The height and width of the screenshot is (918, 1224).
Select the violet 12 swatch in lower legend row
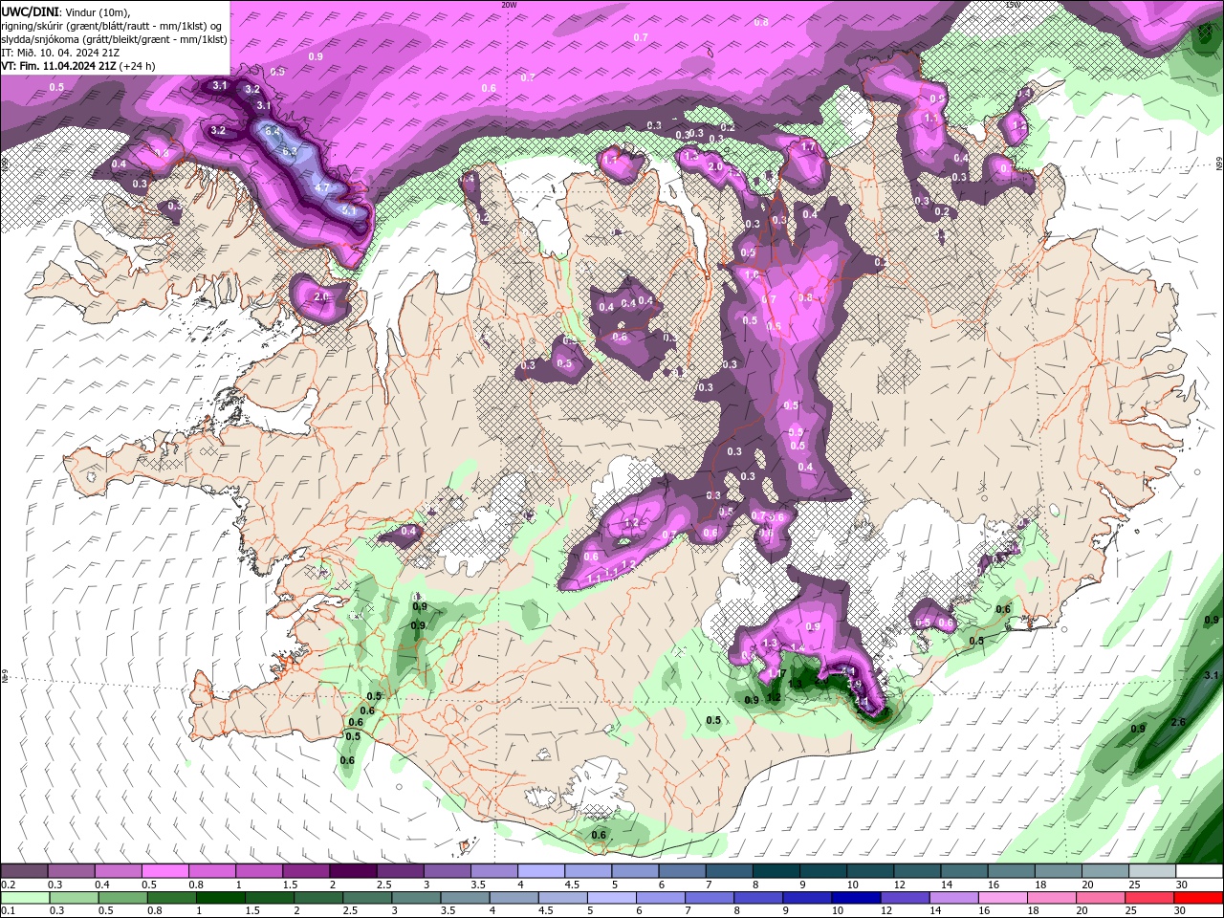click(x=904, y=897)
